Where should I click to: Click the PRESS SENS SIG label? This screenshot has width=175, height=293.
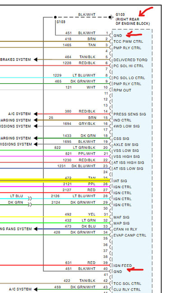coord(129,114)
